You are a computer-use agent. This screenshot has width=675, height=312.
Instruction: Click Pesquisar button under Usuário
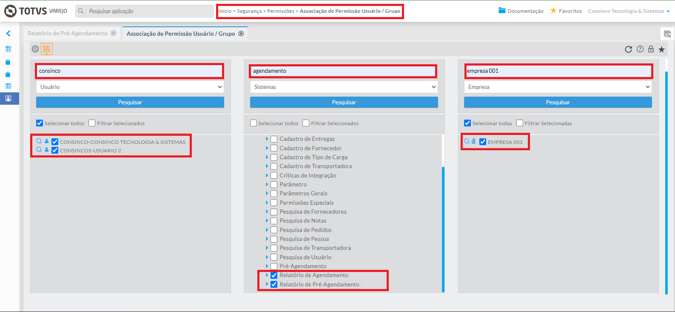pyautogui.click(x=130, y=102)
